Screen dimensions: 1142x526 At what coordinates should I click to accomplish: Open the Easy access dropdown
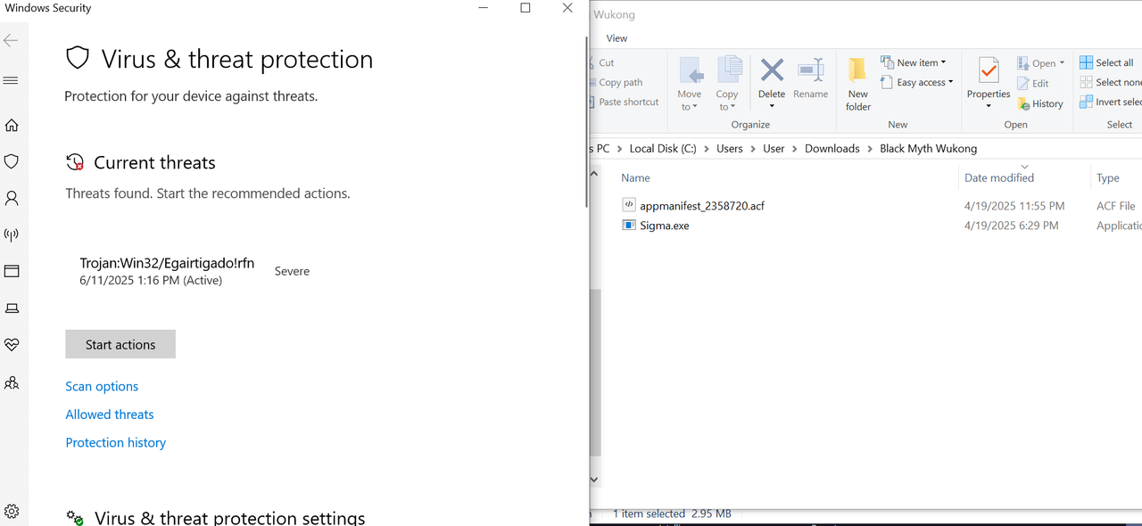pos(917,82)
